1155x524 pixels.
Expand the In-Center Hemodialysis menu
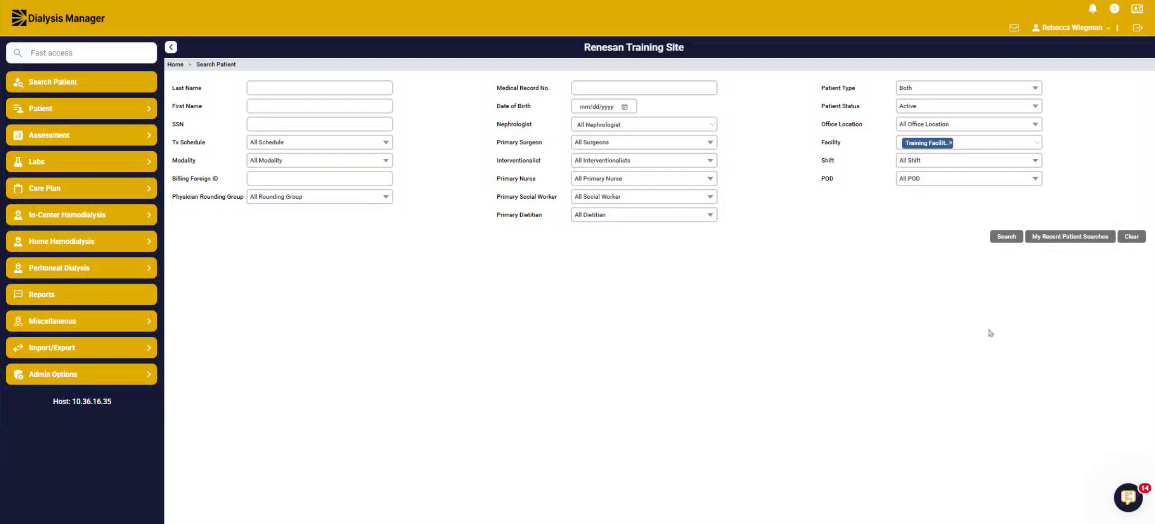pos(81,215)
